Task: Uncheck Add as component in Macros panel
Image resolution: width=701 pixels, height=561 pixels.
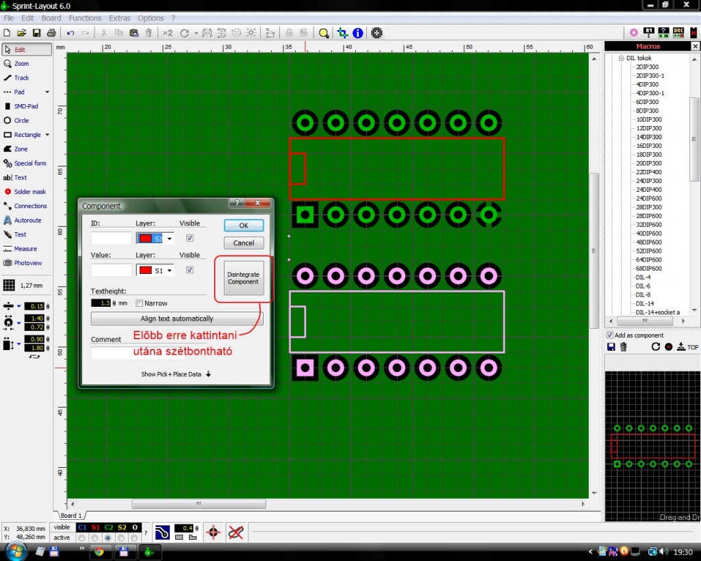Action: click(610, 335)
